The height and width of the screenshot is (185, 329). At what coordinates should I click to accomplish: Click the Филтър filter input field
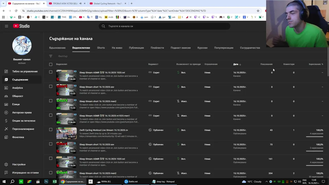pos(63,56)
